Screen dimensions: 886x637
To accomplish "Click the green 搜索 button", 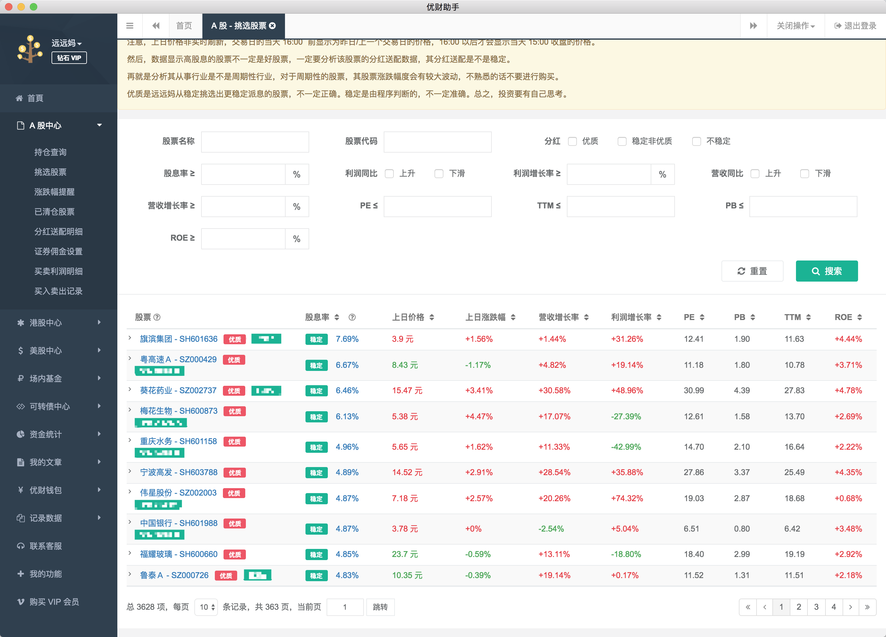I will (827, 271).
